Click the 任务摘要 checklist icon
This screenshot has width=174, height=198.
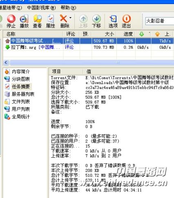pos(7,87)
